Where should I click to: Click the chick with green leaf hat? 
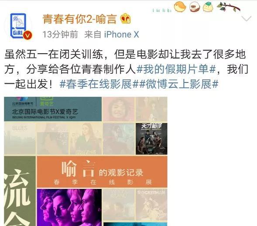[x=208, y=7]
